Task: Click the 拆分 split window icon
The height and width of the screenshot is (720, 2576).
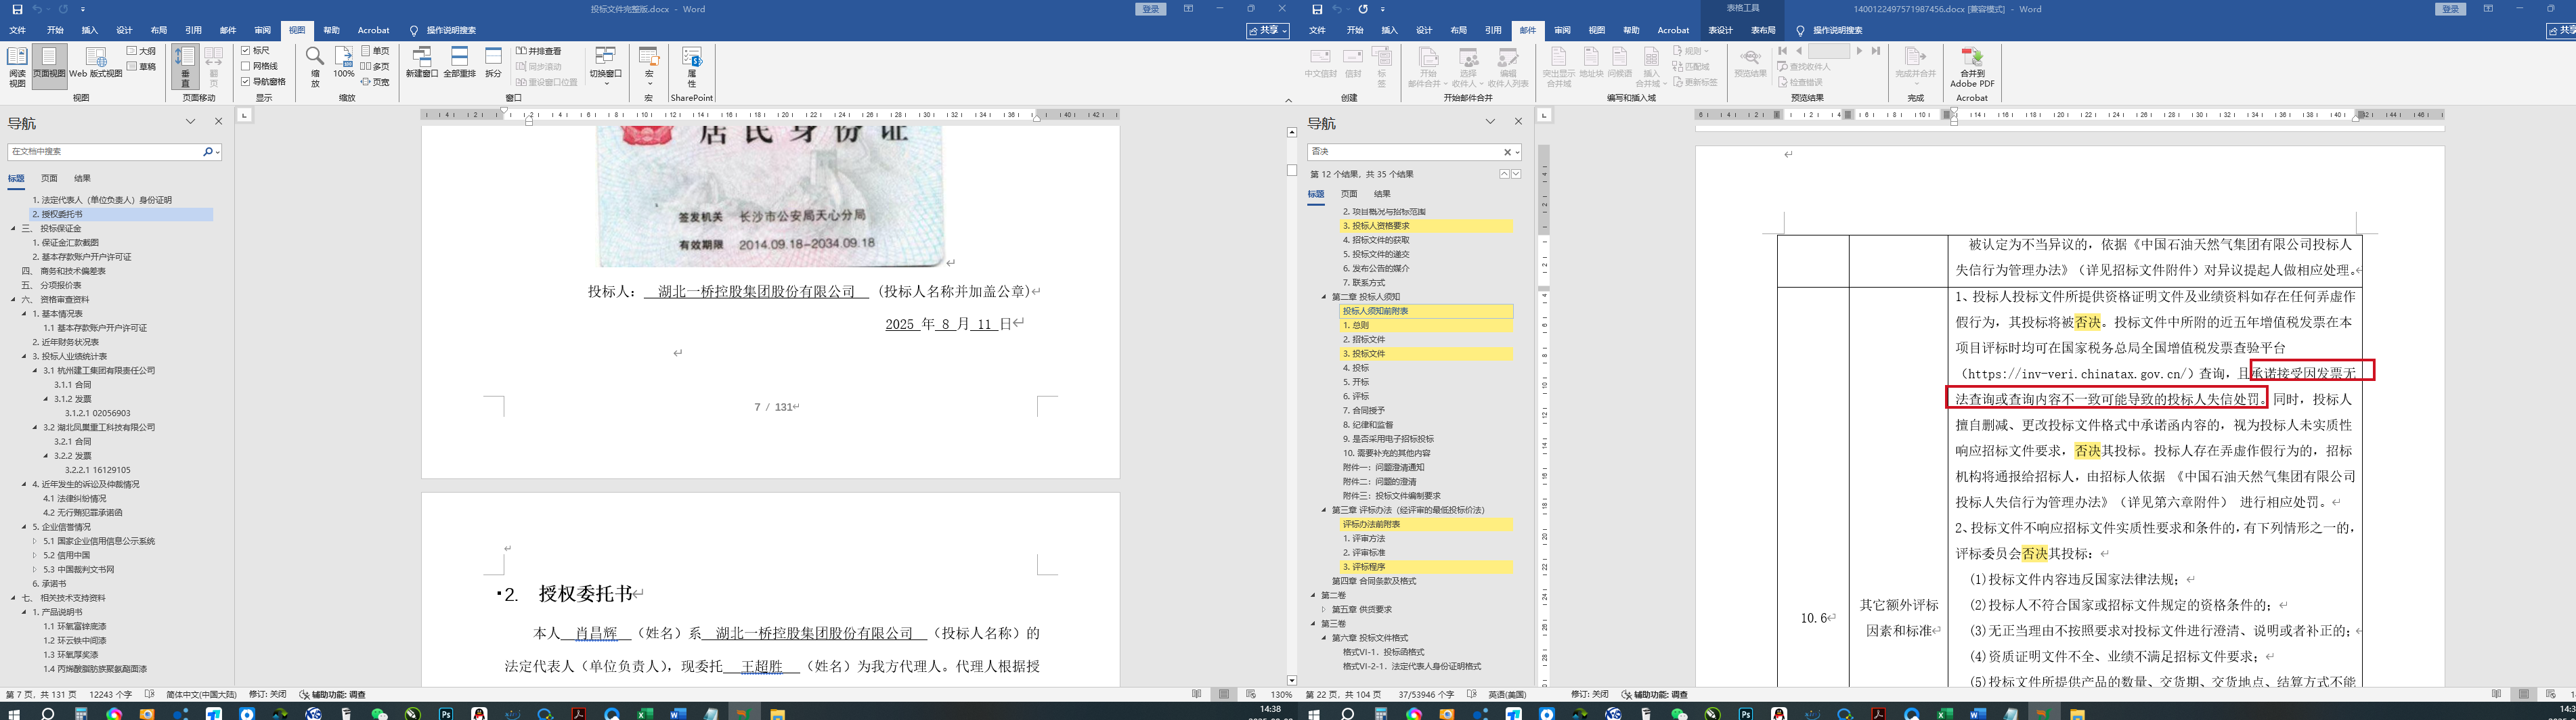Action: click(493, 63)
